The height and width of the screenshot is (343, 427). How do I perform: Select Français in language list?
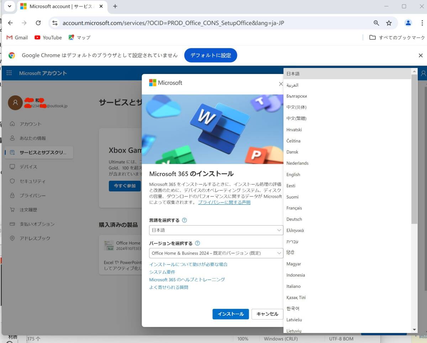tap(347, 208)
